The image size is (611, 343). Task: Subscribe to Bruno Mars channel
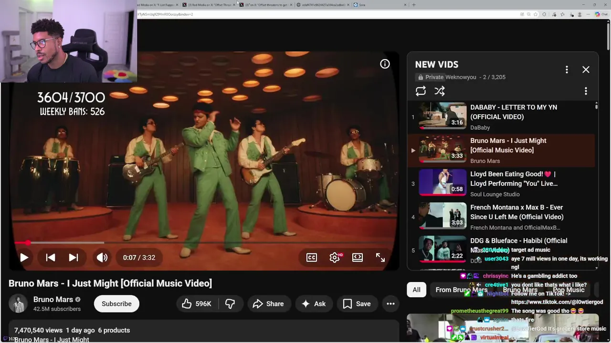(x=116, y=303)
